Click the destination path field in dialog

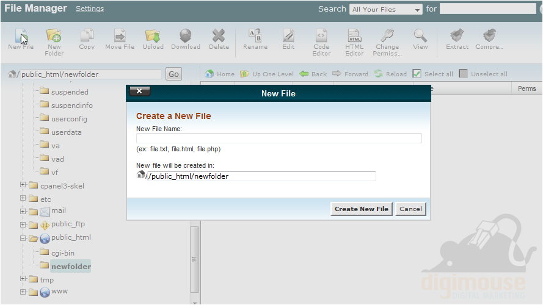tap(261, 176)
